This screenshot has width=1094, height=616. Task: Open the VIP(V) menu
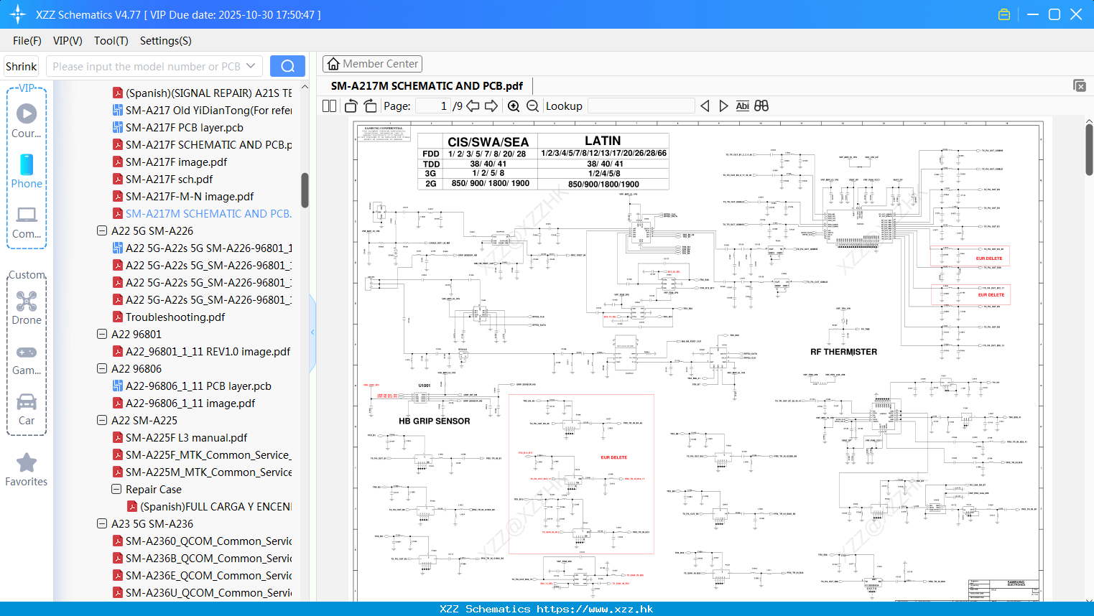[68, 41]
